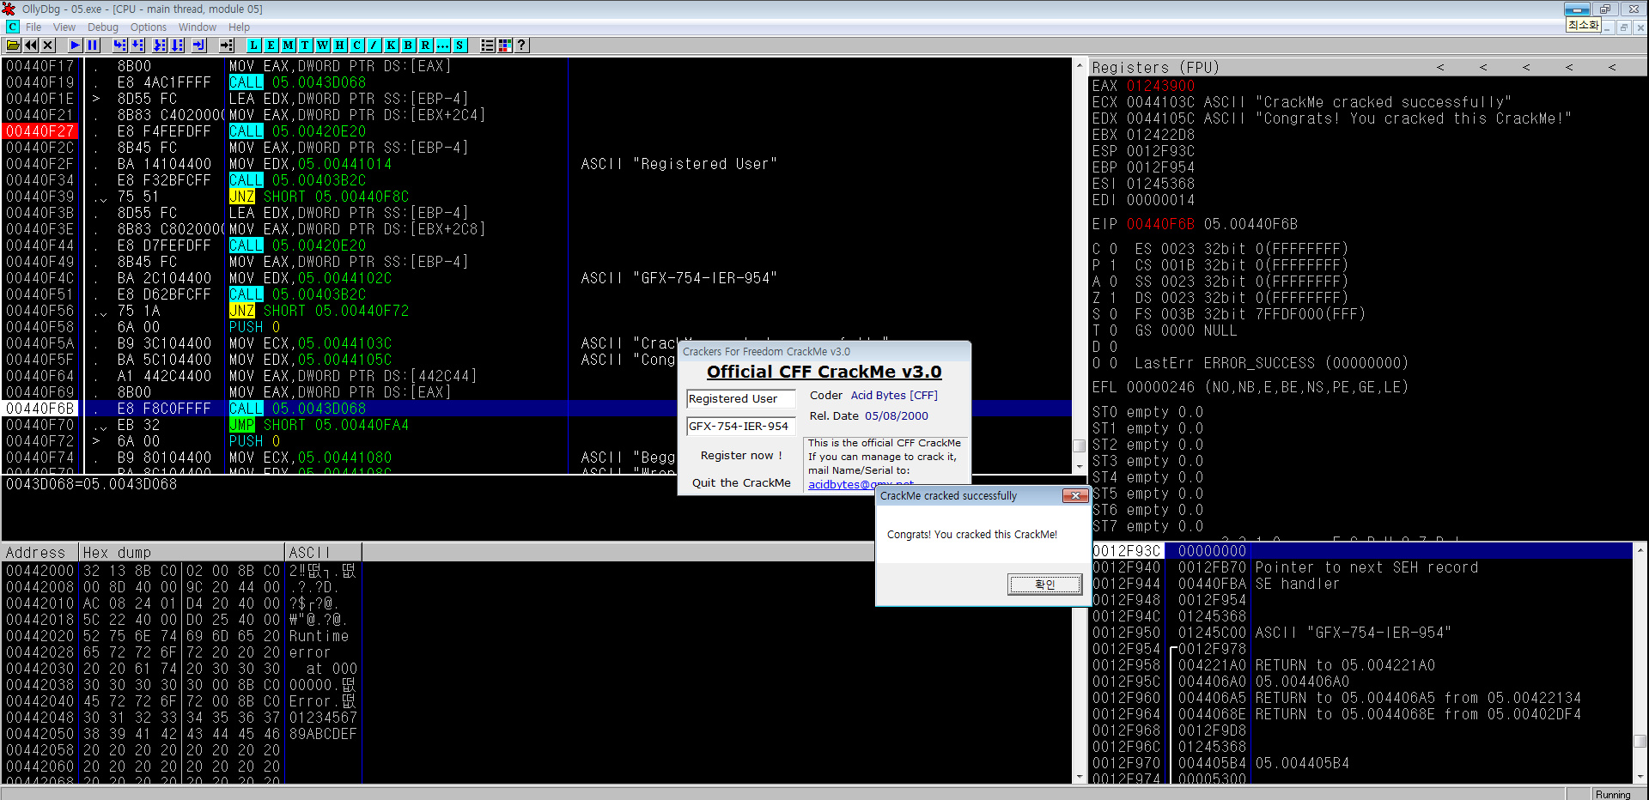Image resolution: width=1649 pixels, height=800 pixels.
Task: Select the JMP SHORT 05.00440FA4 instruction
Action: tap(319, 425)
